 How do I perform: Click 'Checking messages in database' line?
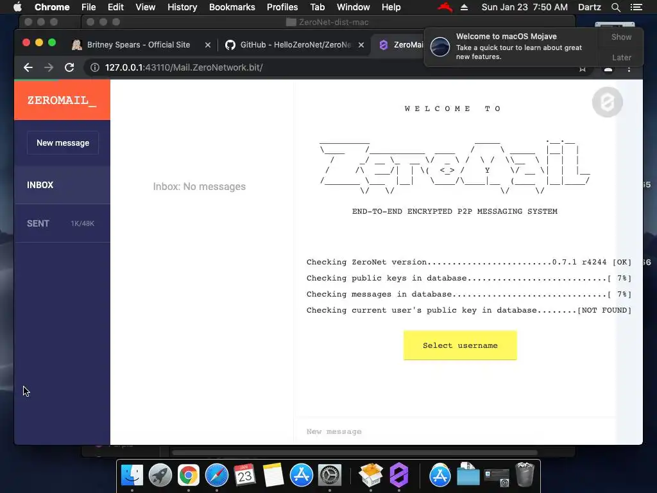pos(468,294)
